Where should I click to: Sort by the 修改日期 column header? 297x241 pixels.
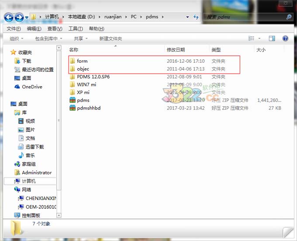tap(176, 50)
